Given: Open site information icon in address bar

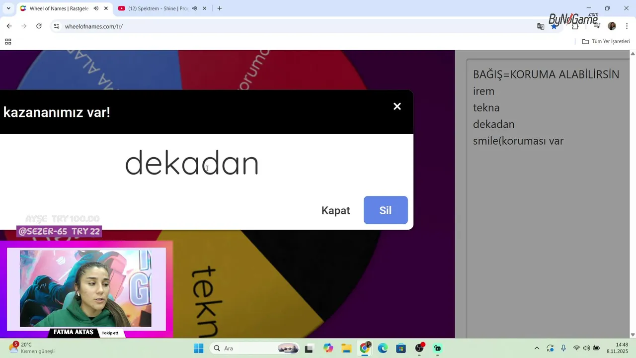Looking at the screenshot, I should (x=57, y=26).
